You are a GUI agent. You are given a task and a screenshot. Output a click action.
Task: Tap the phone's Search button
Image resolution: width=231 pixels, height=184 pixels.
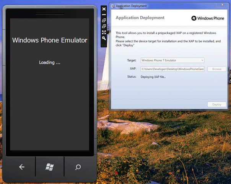point(78,167)
